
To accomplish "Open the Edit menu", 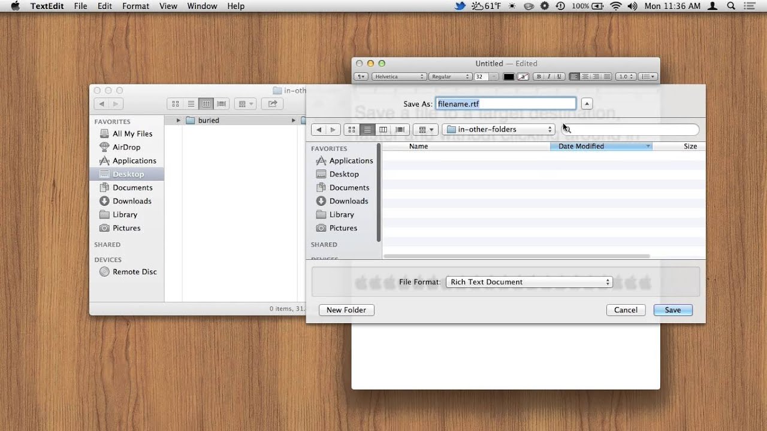I will [x=105, y=6].
